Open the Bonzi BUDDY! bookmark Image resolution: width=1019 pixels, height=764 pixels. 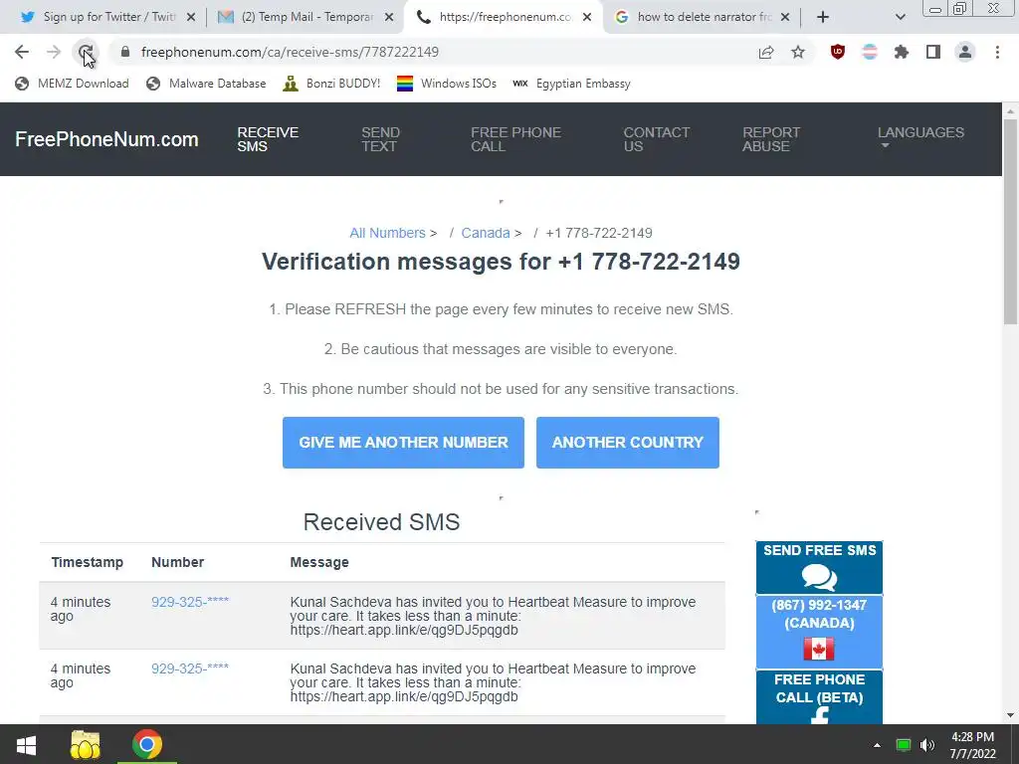click(331, 84)
